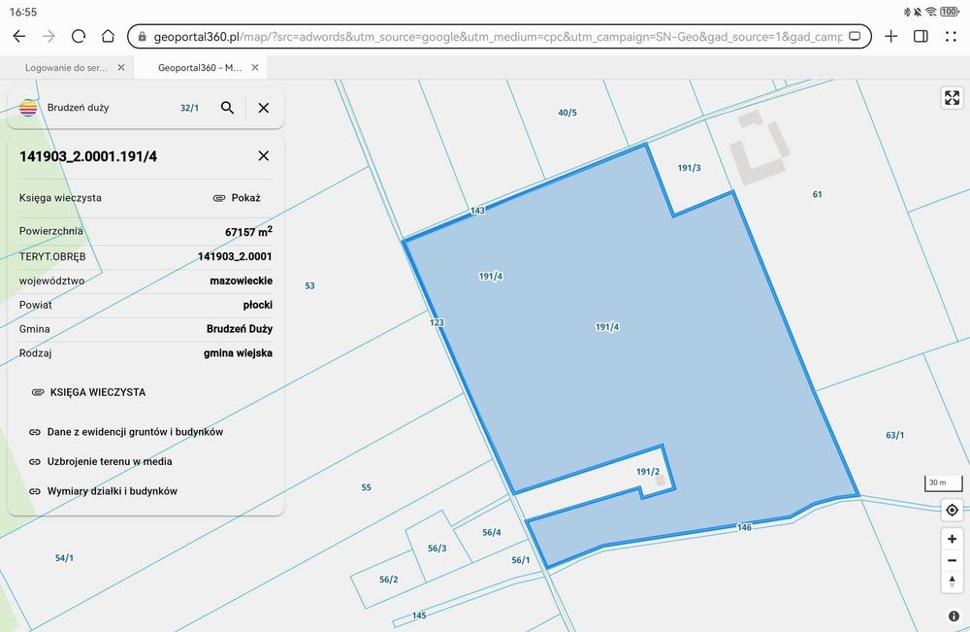This screenshot has height=632, width=970.
Task: Click 'Pokaż' next to Księga wieczysta
Action: pyautogui.click(x=246, y=198)
